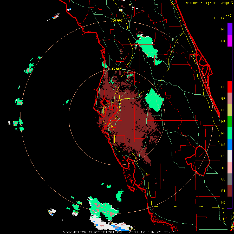Click the 50 NMI range ring label

117,69
